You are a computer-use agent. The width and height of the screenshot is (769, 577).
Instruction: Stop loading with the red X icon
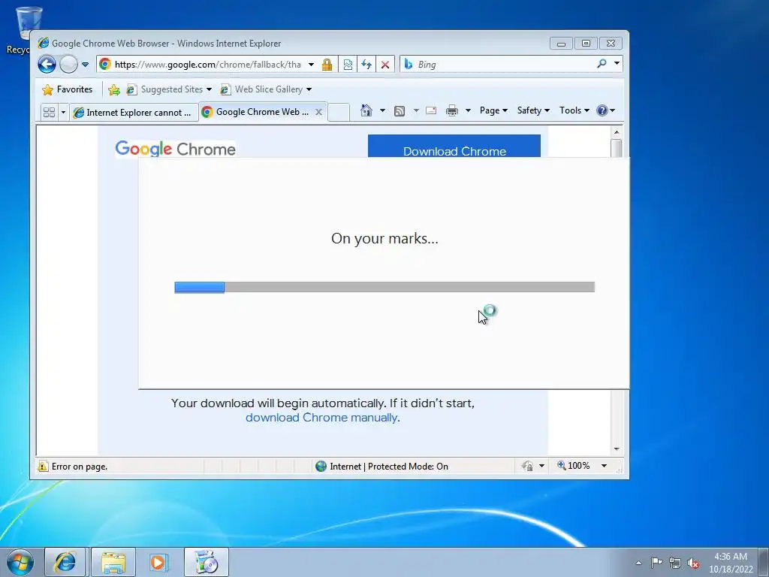385,65
